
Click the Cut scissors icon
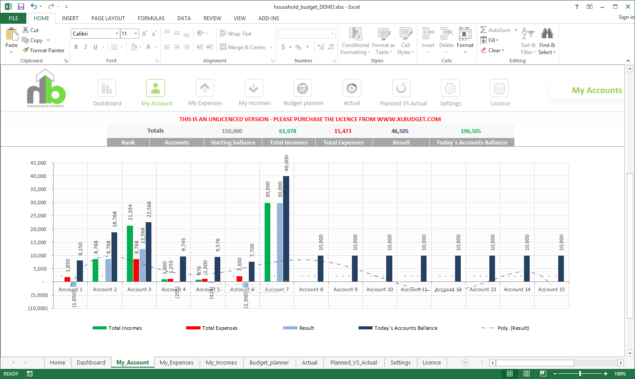click(25, 30)
